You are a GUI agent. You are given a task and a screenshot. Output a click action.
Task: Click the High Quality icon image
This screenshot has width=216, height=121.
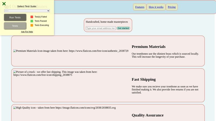pos(64,108)
